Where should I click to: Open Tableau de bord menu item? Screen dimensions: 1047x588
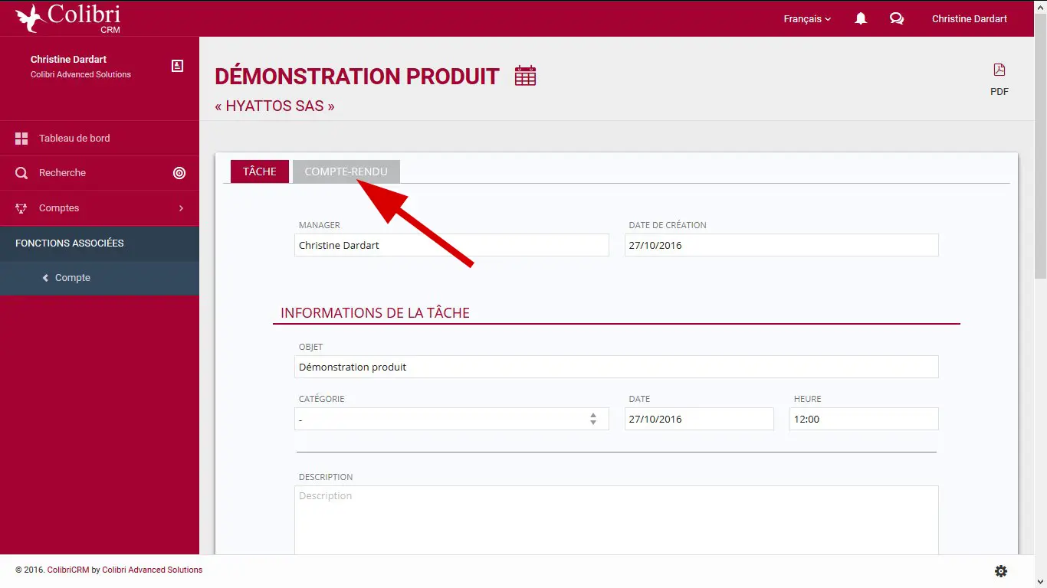click(x=100, y=139)
